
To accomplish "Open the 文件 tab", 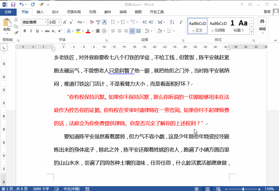I will (8, 12).
